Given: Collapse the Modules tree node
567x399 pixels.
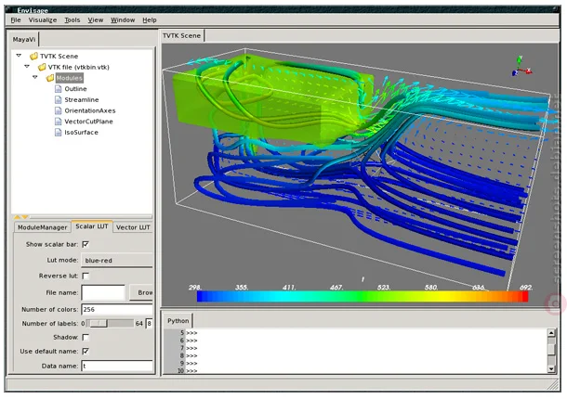Looking at the screenshot, I should coord(35,77).
